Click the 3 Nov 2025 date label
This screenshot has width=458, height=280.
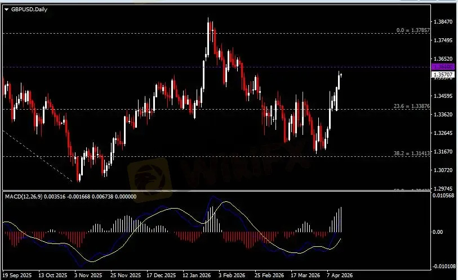(x=88, y=276)
